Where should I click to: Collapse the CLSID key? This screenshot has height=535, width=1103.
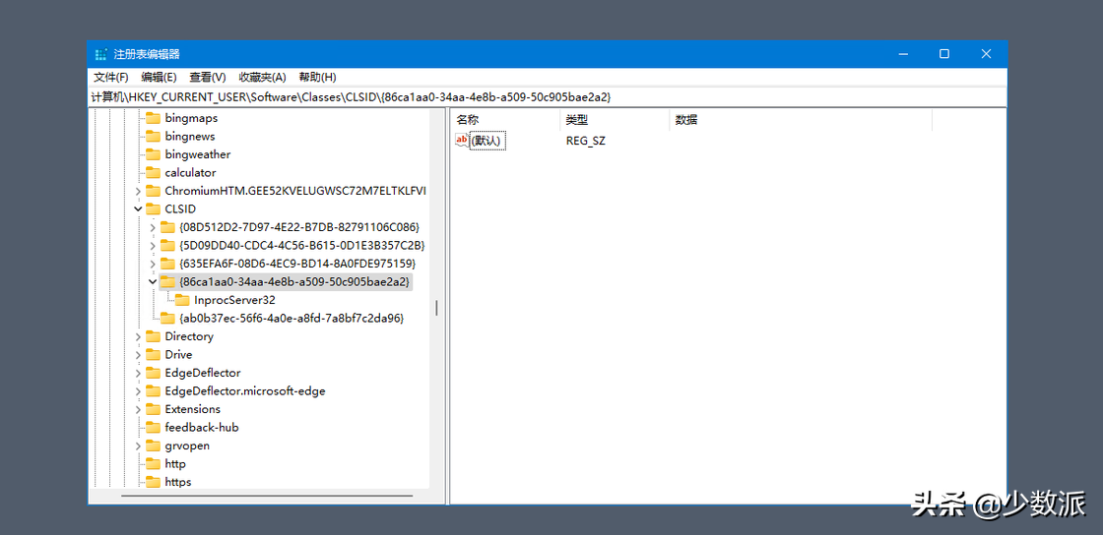coord(138,209)
